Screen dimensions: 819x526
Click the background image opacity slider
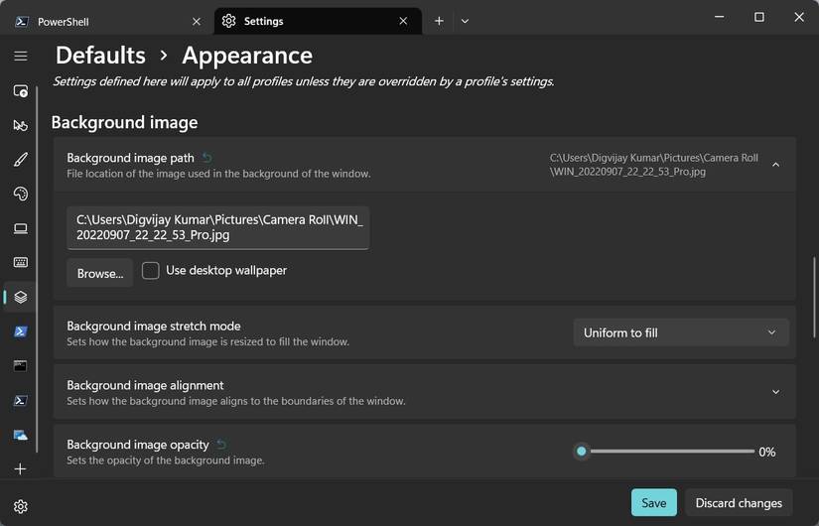667,452
